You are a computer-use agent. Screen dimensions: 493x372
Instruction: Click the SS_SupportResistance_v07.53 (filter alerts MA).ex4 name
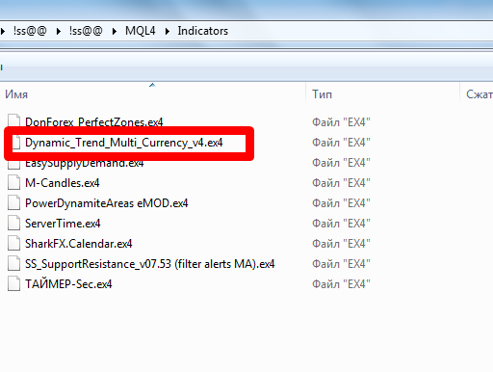(150, 264)
